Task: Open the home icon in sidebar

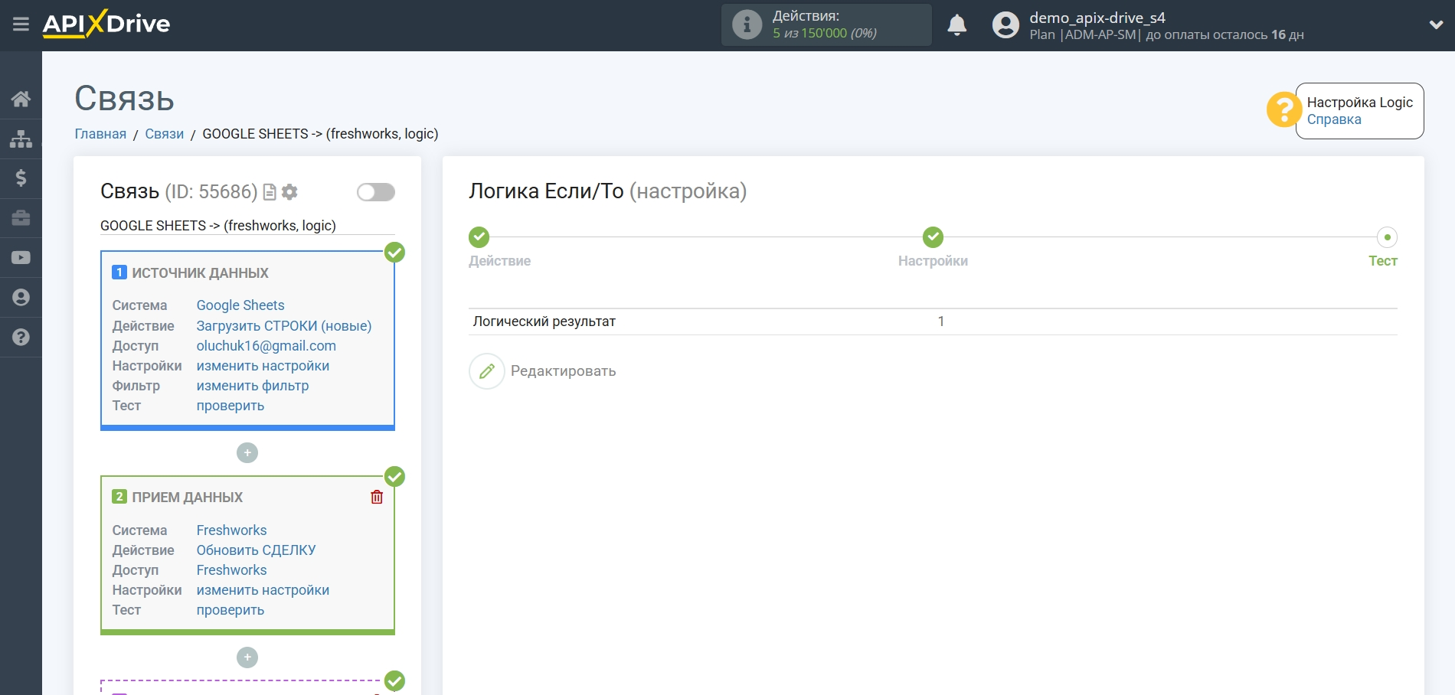Action: 21,99
